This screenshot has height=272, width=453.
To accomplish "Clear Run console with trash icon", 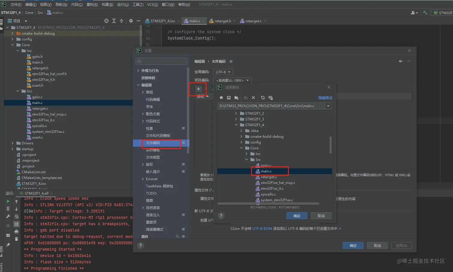I will (16, 239).
